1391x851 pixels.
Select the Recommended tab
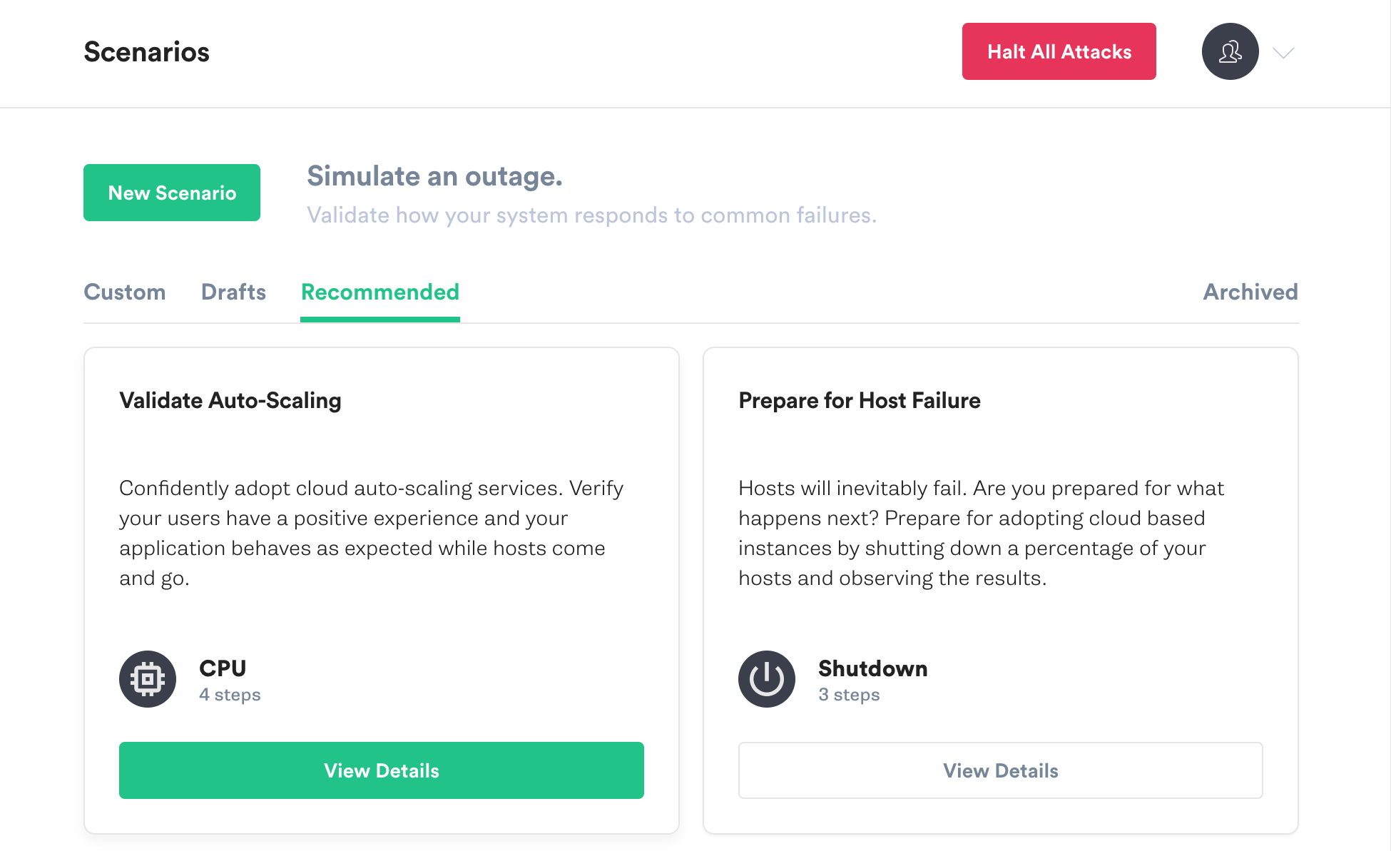click(380, 292)
